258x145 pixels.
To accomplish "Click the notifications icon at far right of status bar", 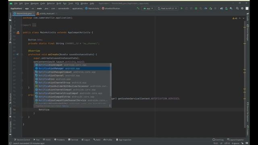I will 247,143.
